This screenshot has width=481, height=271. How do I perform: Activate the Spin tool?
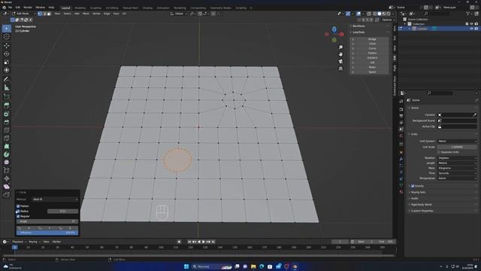click(x=7, y=154)
